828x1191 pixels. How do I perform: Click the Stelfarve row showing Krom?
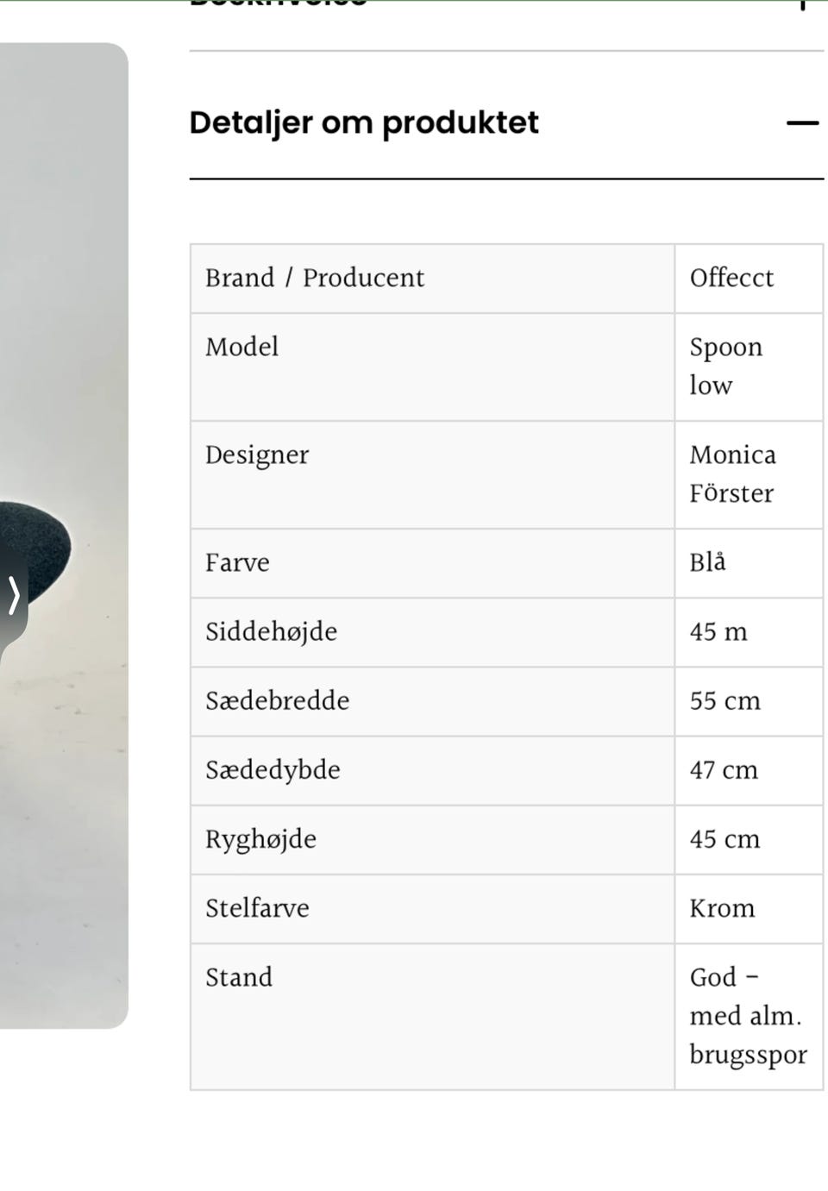[x=431, y=908]
